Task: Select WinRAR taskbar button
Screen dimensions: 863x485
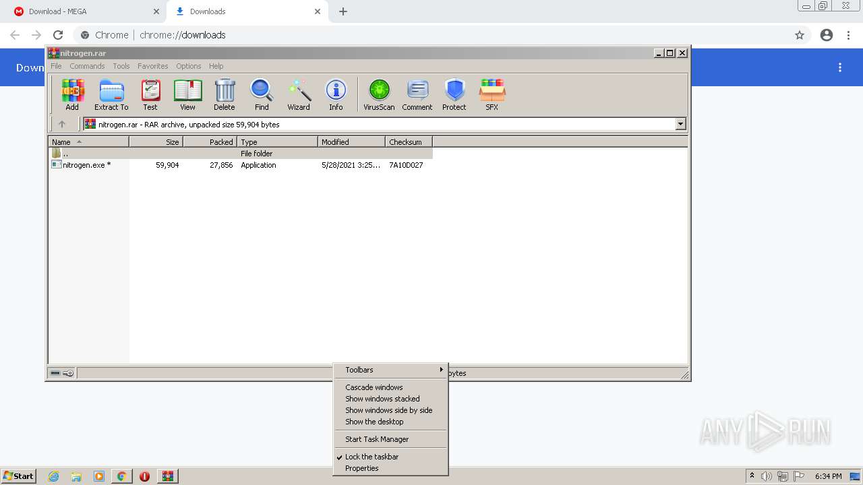Action: pos(168,476)
